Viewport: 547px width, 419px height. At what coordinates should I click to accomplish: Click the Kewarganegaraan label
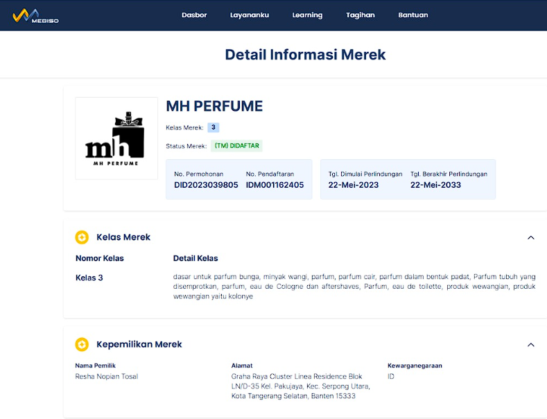[x=415, y=365]
